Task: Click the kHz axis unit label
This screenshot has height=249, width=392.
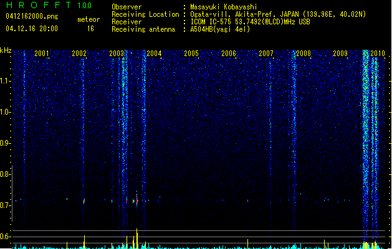Action: click(6, 50)
